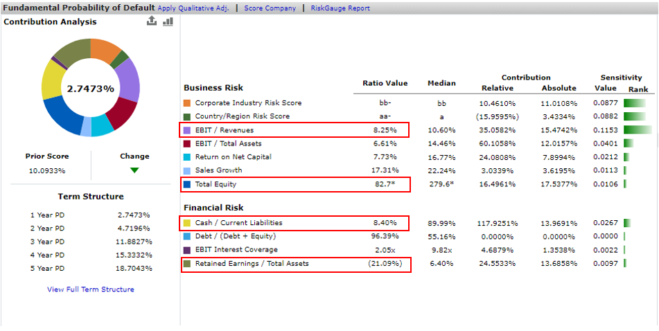
Task: Open the Score Company link
Action: pos(270,8)
